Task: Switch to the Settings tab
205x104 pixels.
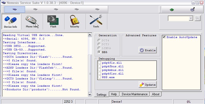Action: tap(101, 95)
